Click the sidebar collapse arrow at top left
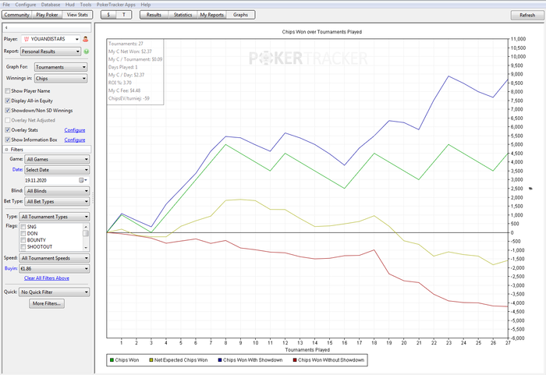 click(x=5, y=27)
